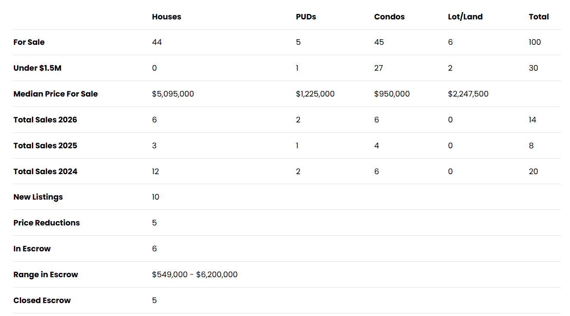Select the Total column header
570x316 pixels.
coord(539,17)
